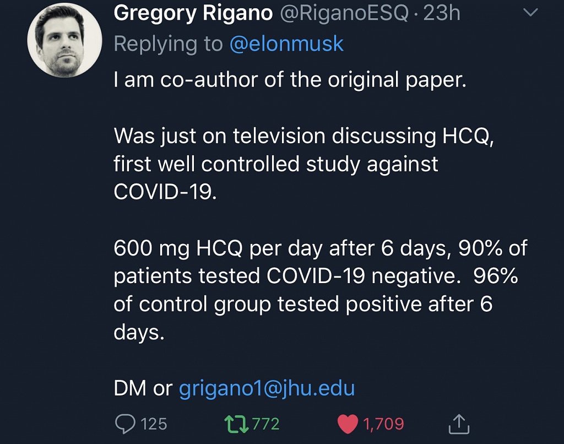Viewport: 564px width, 444px height.
Task: Click the 'Was just on television' paragraph
Action: tap(303, 164)
